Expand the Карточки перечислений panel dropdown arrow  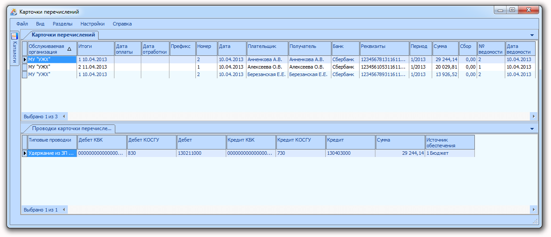pos(532,35)
